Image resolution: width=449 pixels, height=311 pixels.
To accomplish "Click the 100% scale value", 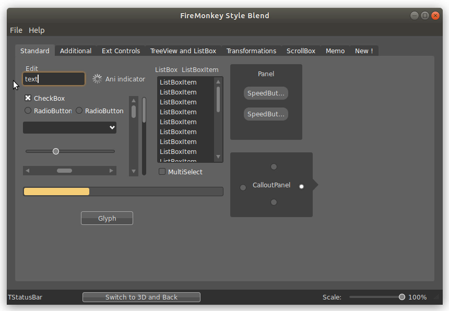I will [x=418, y=297].
